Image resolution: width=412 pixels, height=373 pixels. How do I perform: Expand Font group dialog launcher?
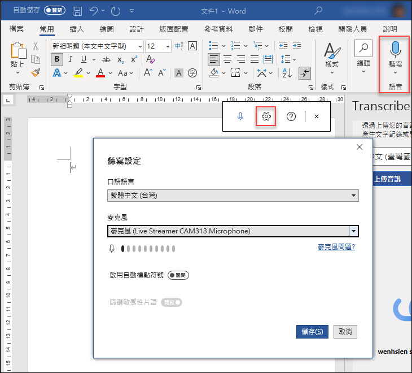(x=198, y=88)
